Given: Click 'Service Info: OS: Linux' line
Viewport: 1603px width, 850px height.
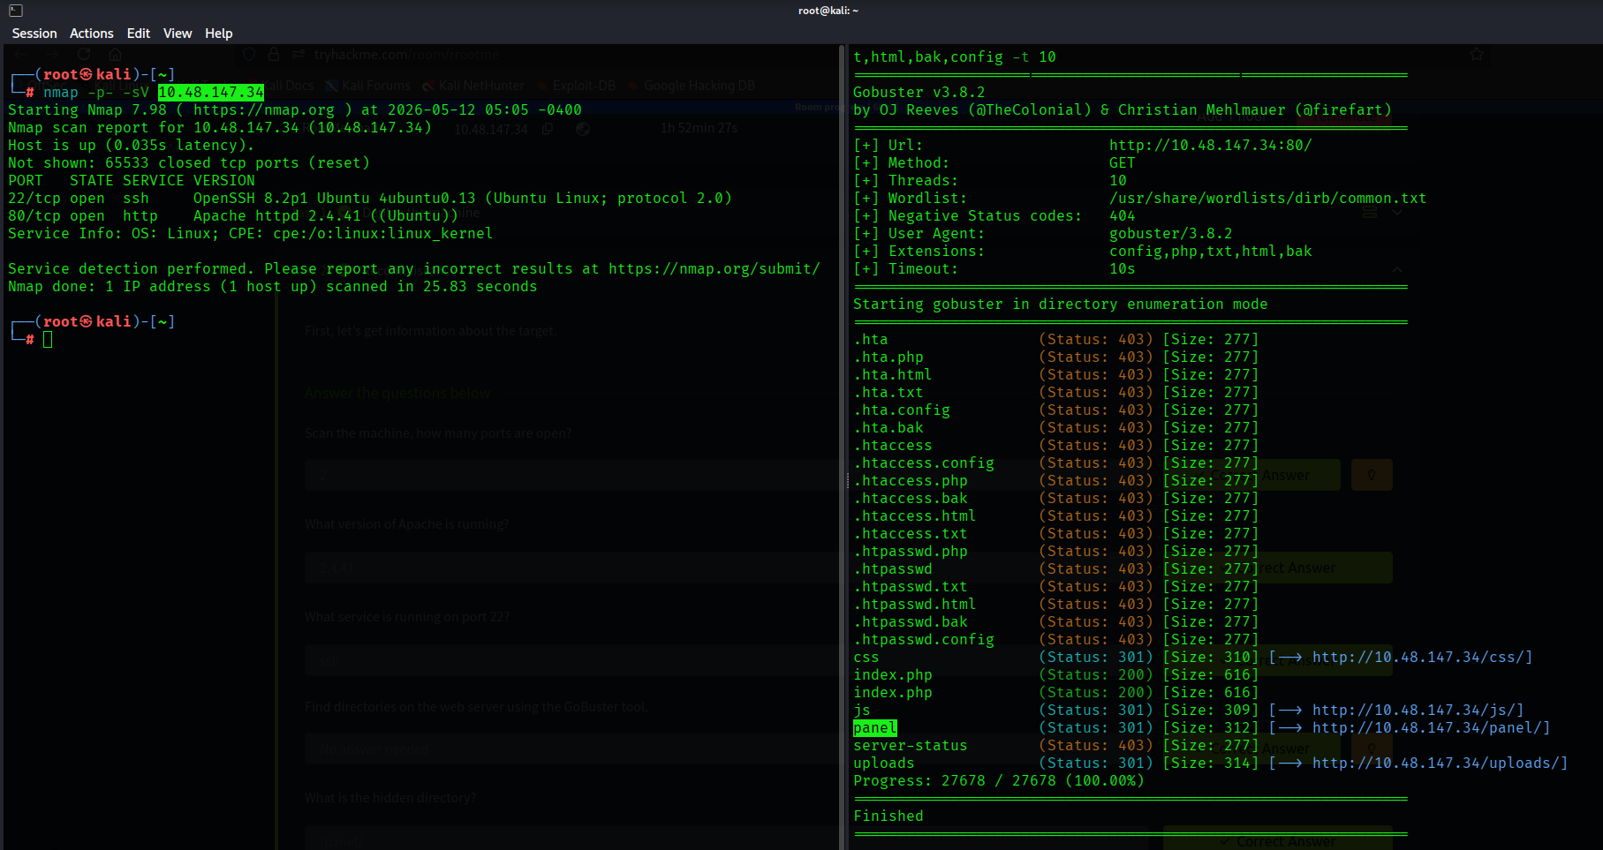Looking at the screenshot, I should click(251, 233).
